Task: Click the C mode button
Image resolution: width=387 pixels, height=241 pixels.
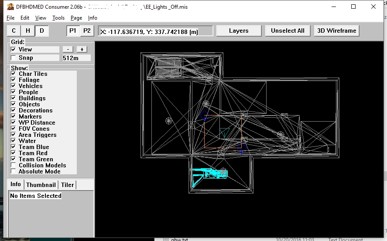Action: (14, 31)
